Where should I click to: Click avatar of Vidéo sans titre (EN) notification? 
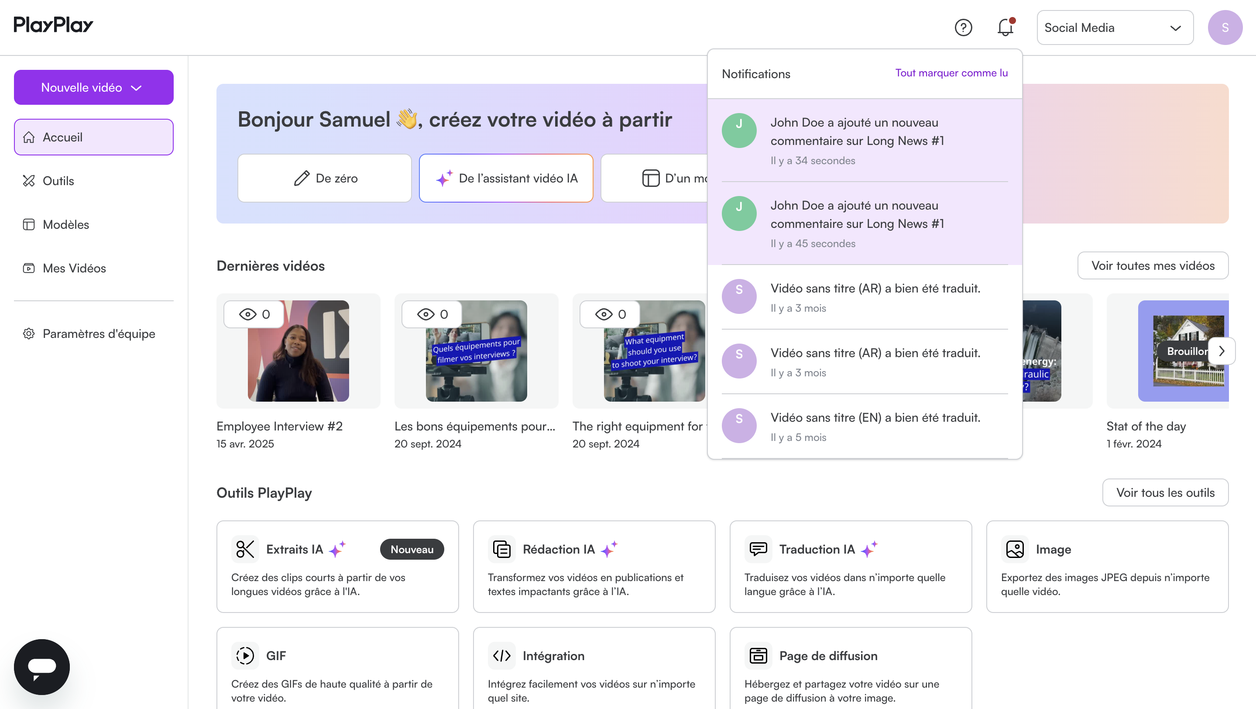(739, 426)
